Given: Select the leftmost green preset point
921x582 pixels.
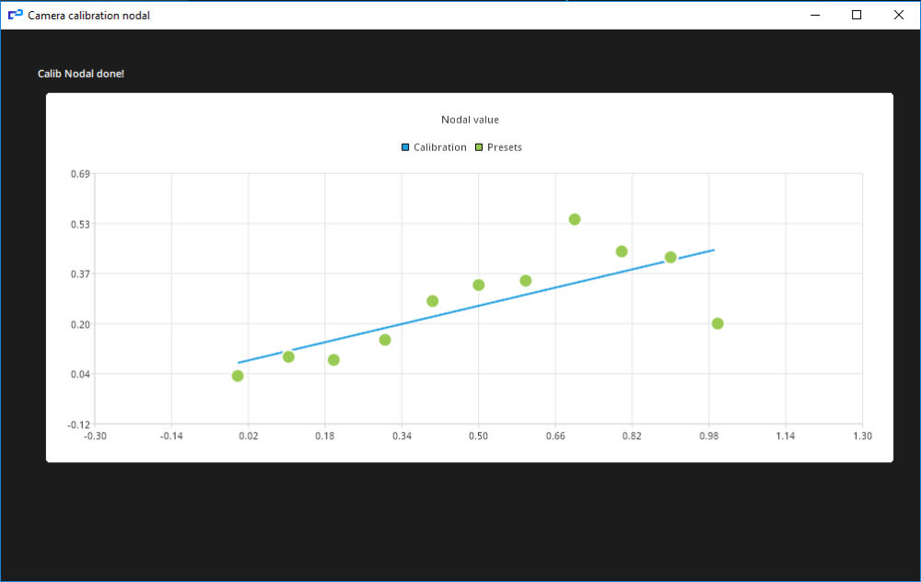Looking at the screenshot, I should 238,376.
